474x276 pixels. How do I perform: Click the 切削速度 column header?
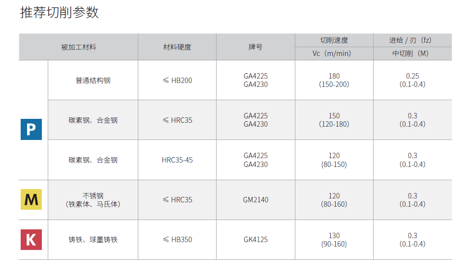coord(334,40)
